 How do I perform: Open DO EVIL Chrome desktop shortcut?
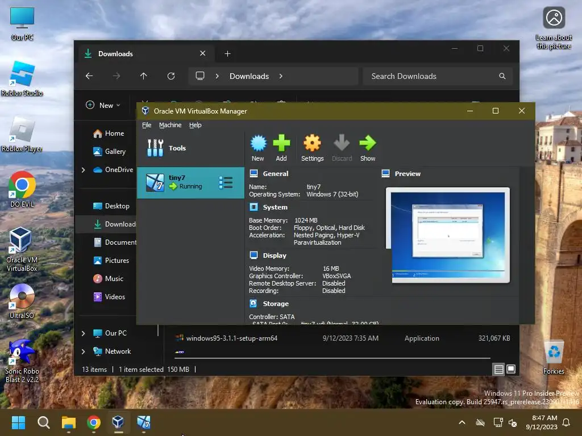22,190
